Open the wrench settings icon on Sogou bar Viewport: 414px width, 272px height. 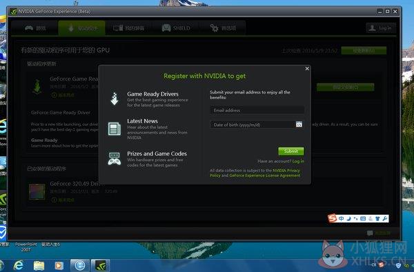coord(385,218)
